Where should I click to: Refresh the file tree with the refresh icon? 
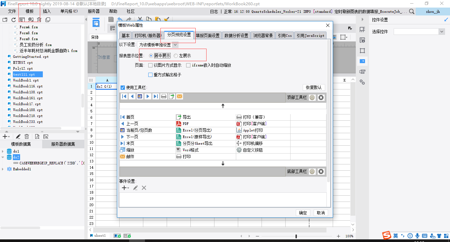(x=14, y=20)
